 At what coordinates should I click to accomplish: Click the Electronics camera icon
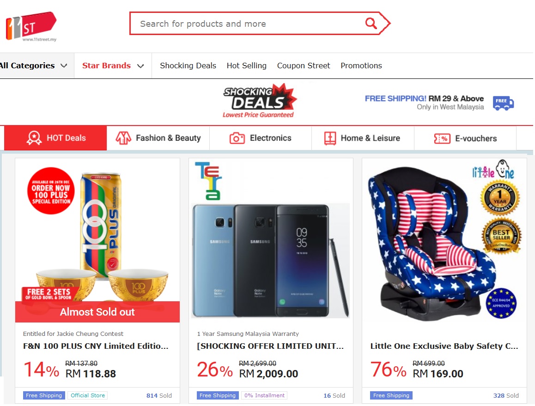coord(237,138)
